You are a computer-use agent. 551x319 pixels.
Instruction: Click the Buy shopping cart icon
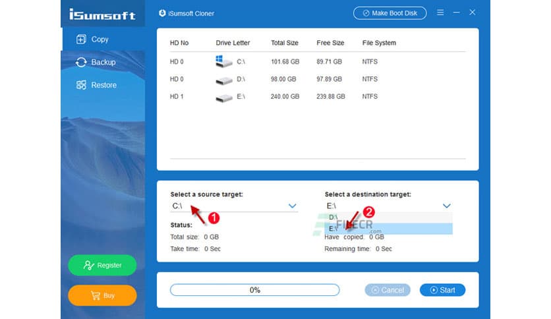[95, 295]
